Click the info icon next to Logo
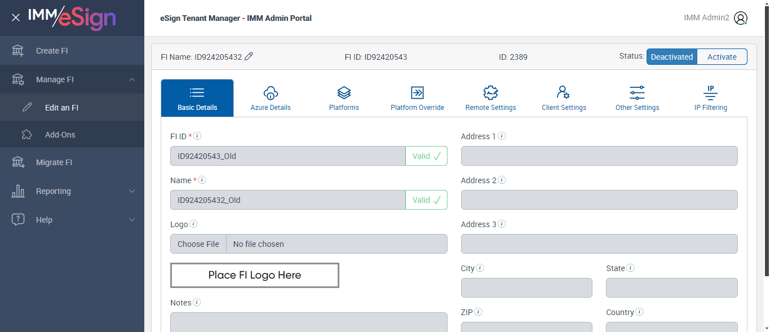 tap(193, 224)
